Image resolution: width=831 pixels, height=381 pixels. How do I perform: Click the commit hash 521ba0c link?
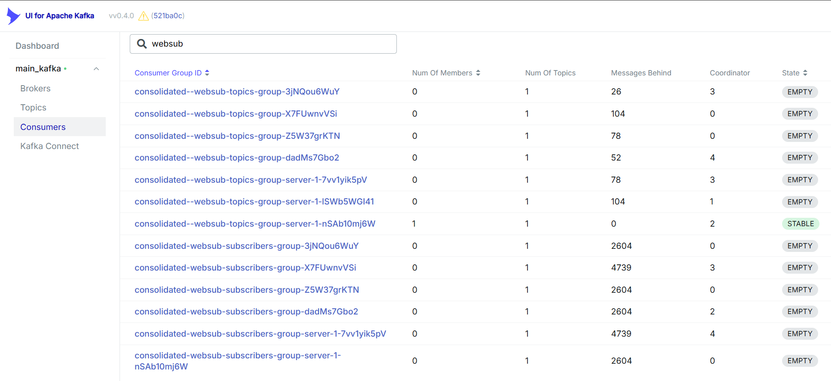click(x=168, y=16)
